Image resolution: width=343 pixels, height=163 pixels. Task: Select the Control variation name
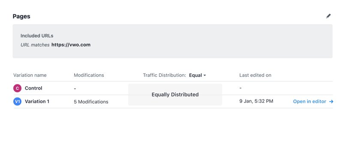pos(33,88)
